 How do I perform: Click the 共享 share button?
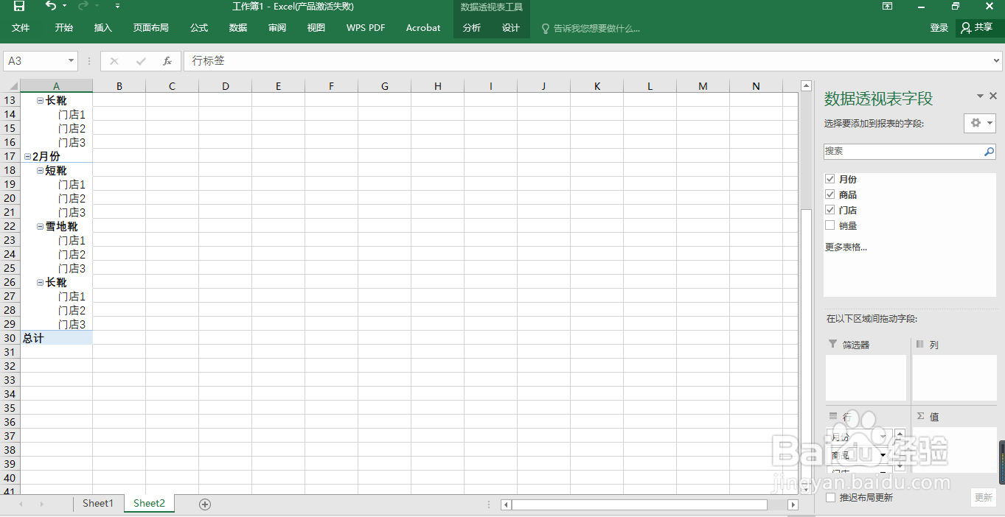[x=976, y=28]
